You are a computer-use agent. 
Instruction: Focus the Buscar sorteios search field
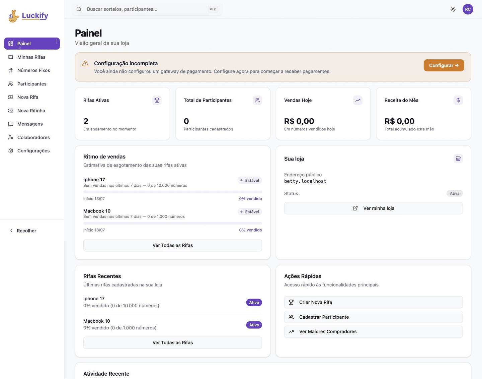147,9
